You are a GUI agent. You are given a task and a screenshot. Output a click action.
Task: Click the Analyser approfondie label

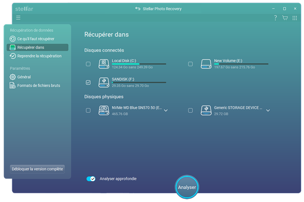(x=118, y=179)
